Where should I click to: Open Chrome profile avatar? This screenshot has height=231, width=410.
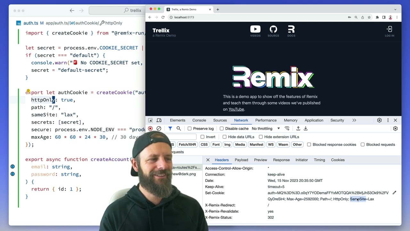pos(390,17)
